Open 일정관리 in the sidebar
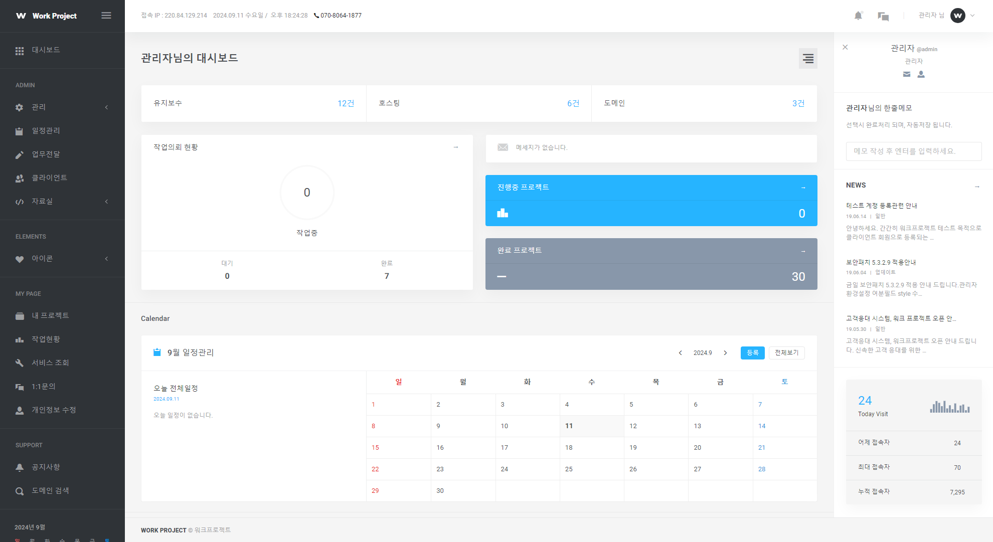This screenshot has width=993, height=542. pyautogui.click(x=46, y=131)
